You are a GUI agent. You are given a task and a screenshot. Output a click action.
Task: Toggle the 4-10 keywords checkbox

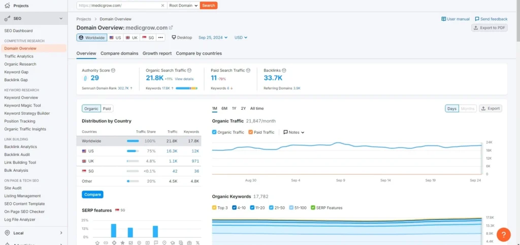point(234,208)
